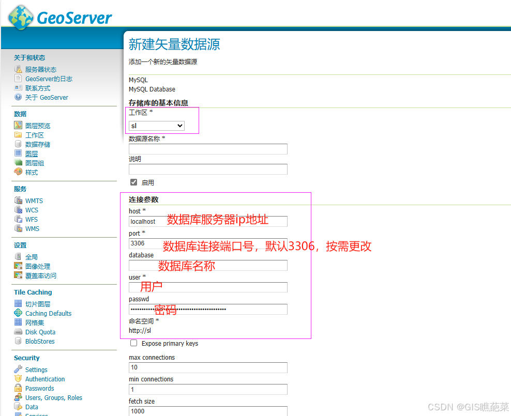511x416 pixels.
Task: Click the max connections field
Action: [208, 367]
